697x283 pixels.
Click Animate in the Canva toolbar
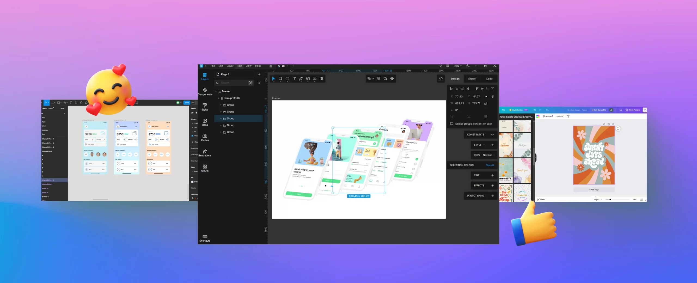click(548, 116)
